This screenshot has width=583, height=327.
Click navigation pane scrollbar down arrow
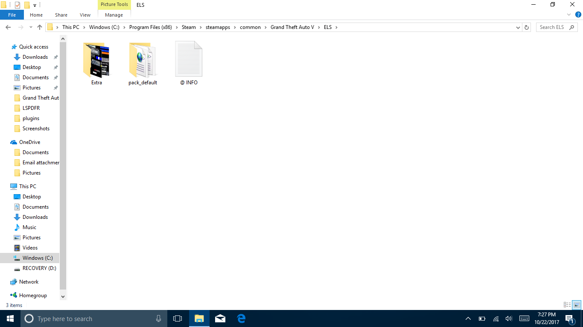(63, 296)
